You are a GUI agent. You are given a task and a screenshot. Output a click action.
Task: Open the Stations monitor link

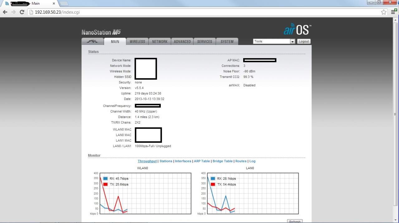tap(166, 161)
